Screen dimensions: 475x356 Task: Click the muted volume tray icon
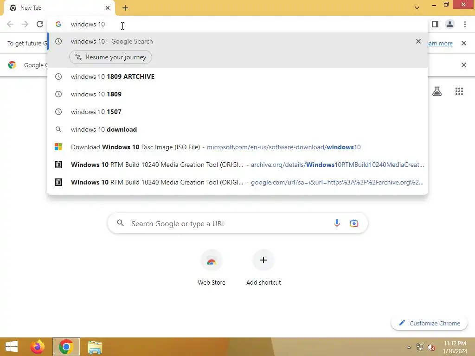pos(431,347)
